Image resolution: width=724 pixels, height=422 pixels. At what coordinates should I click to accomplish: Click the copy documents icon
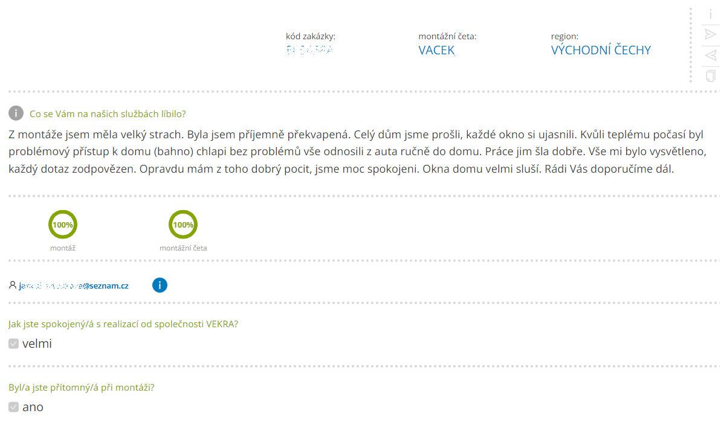[710, 75]
